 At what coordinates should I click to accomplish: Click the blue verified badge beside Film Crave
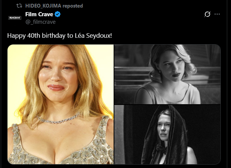tap(57, 14)
